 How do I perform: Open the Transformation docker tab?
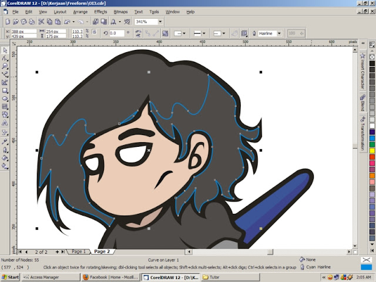(x=362, y=133)
